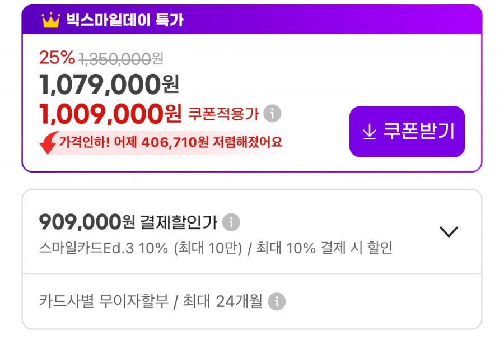Click the 1,009,000원 coupon price

click(x=110, y=114)
